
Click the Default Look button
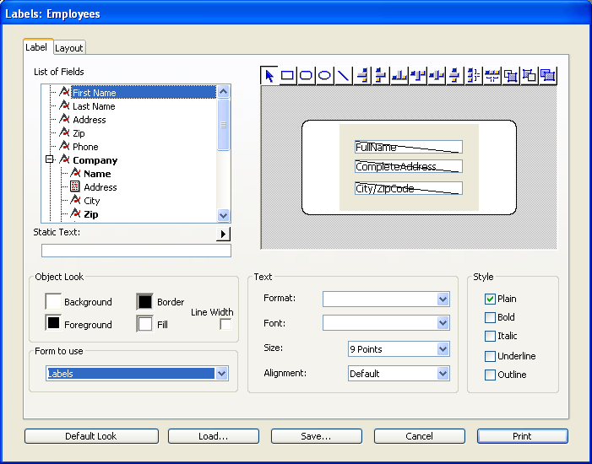click(x=91, y=436)
